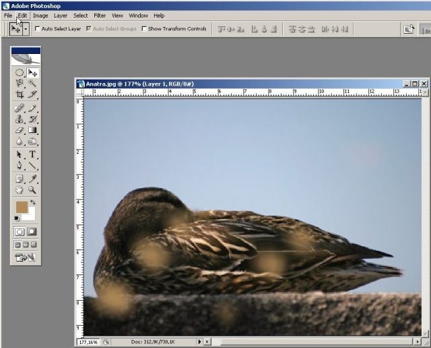Choose the Hand tool
This screenshot has width=431, height=348.
pos(20,190)
